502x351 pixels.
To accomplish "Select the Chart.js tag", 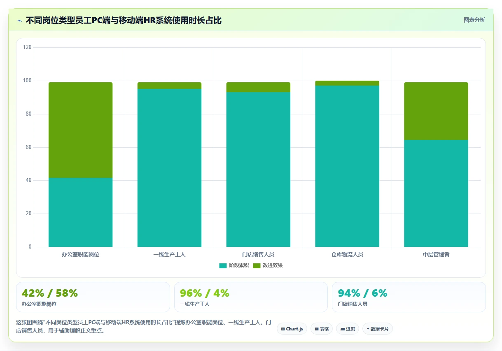I will [x=292, y=329].
